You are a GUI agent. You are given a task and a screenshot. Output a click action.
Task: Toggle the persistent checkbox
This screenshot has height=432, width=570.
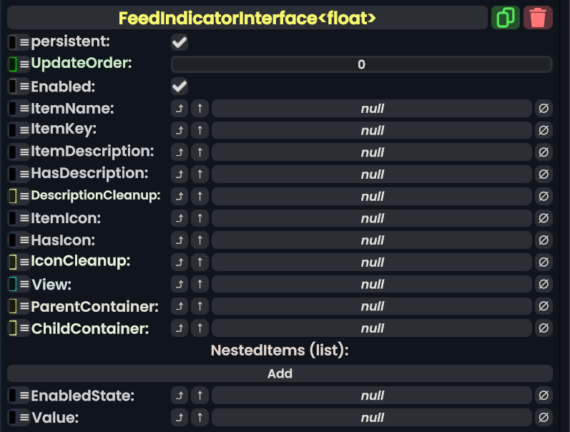click(x=180, y=42)
